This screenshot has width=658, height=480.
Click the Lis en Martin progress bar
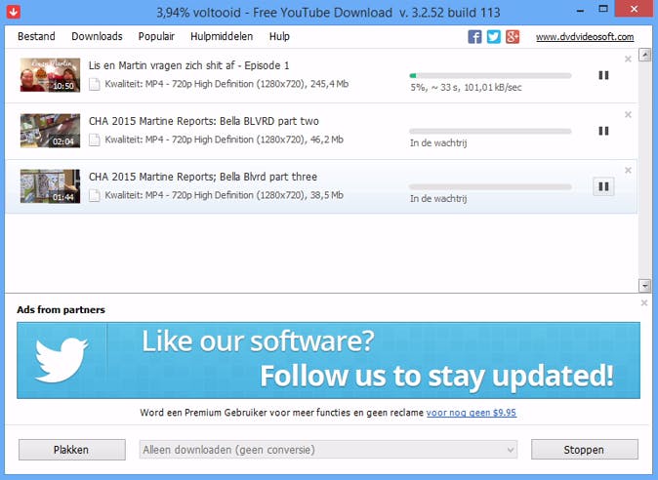coord(490,76)
